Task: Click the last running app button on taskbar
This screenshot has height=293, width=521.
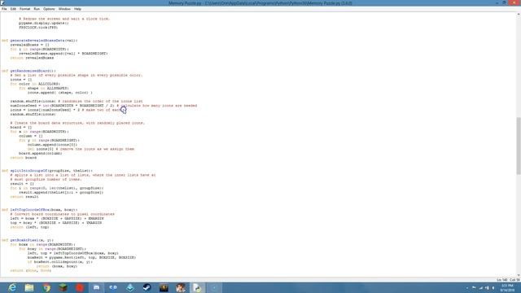Action: click(x=214, y=287)
